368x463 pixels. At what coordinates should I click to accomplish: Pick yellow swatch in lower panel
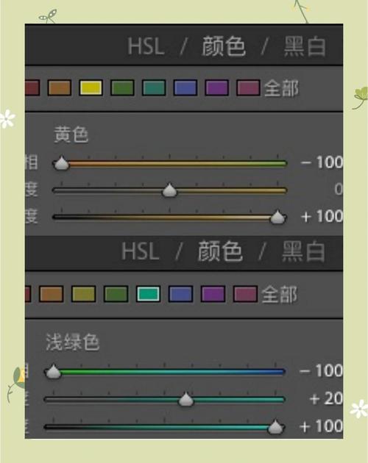[83, 294]
